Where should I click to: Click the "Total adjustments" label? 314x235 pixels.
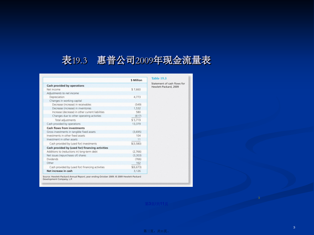click(65, 120)
